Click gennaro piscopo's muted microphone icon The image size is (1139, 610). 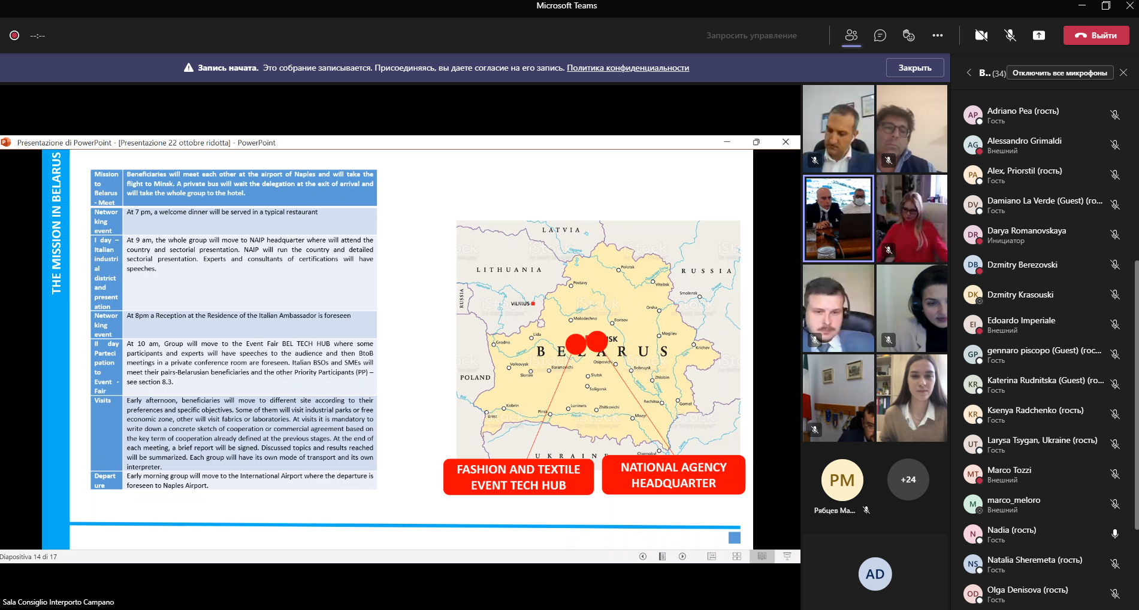1114,354
